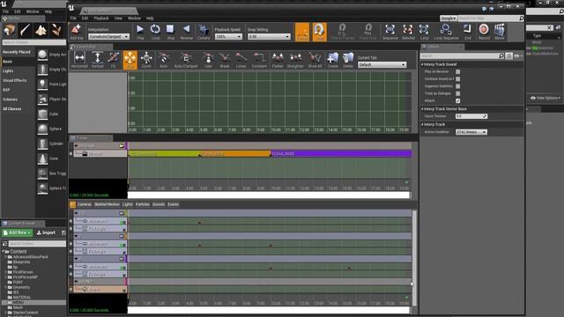Select the Events track filter tab
This screenshot has width=564, height=317.
click(x=173, y=204)
